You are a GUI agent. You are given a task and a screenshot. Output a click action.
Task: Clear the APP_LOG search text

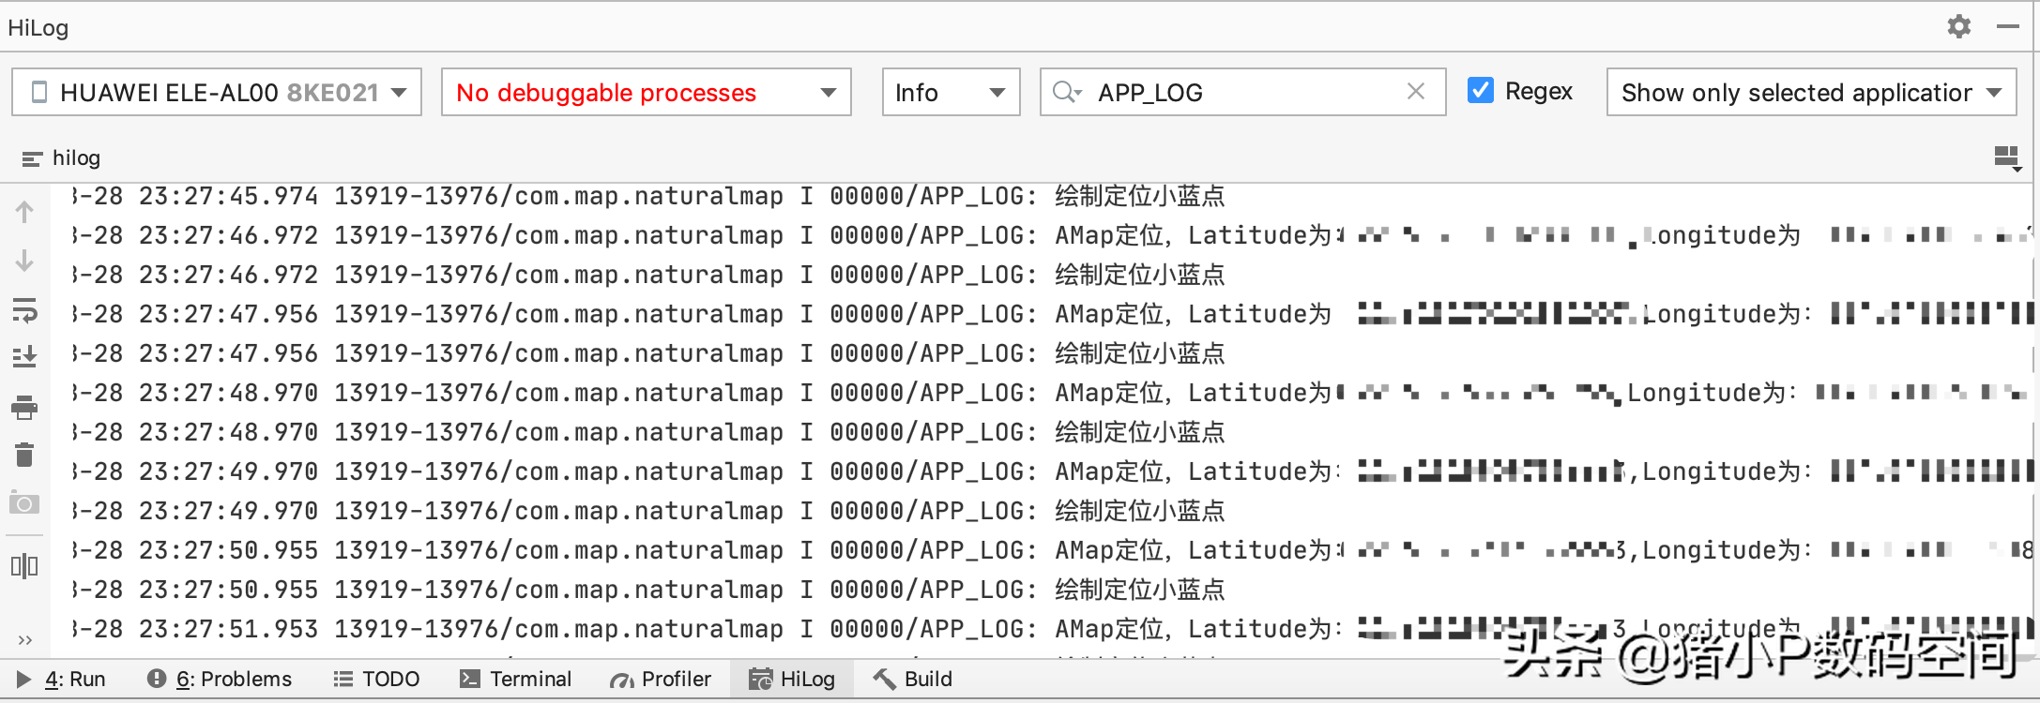click(1416, 91)
